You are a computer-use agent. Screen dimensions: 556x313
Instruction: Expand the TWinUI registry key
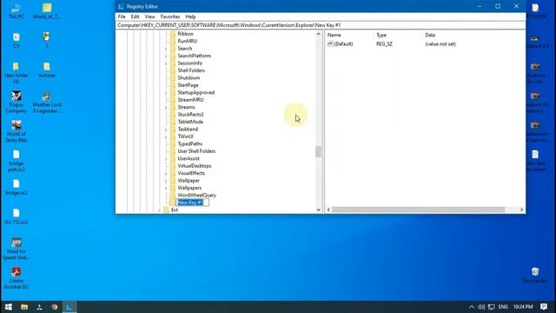(x=166, y=137)
